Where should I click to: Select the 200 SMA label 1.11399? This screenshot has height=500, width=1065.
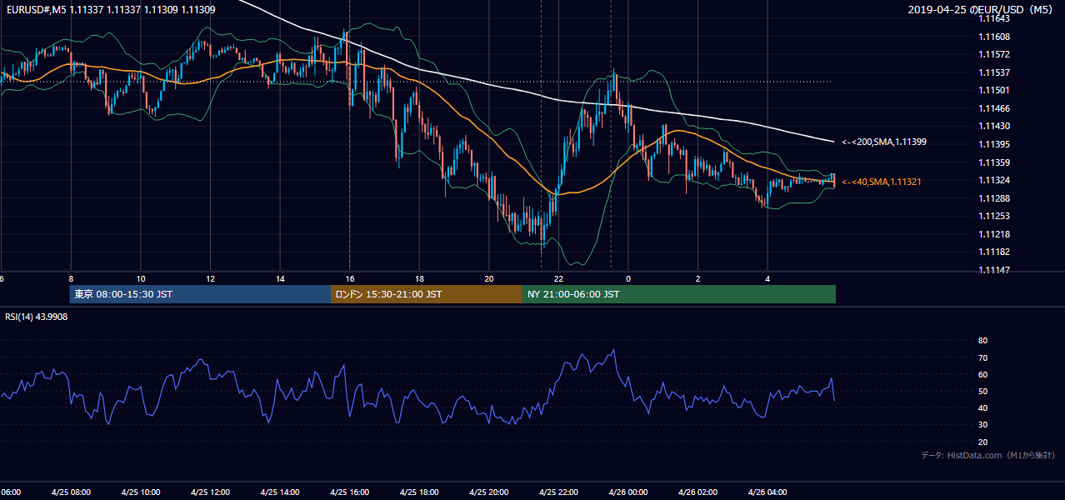point(884,142)
